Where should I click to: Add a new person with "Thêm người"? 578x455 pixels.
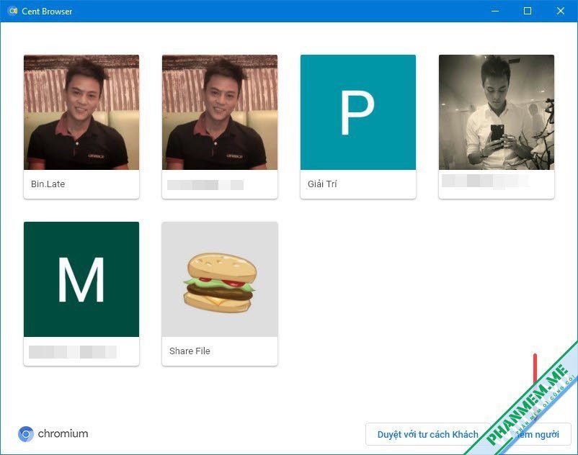pos(533,434)
